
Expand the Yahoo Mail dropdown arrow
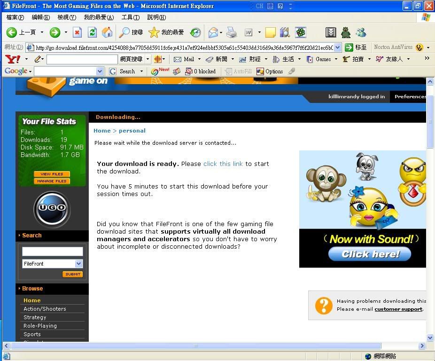tap(199, 59)
